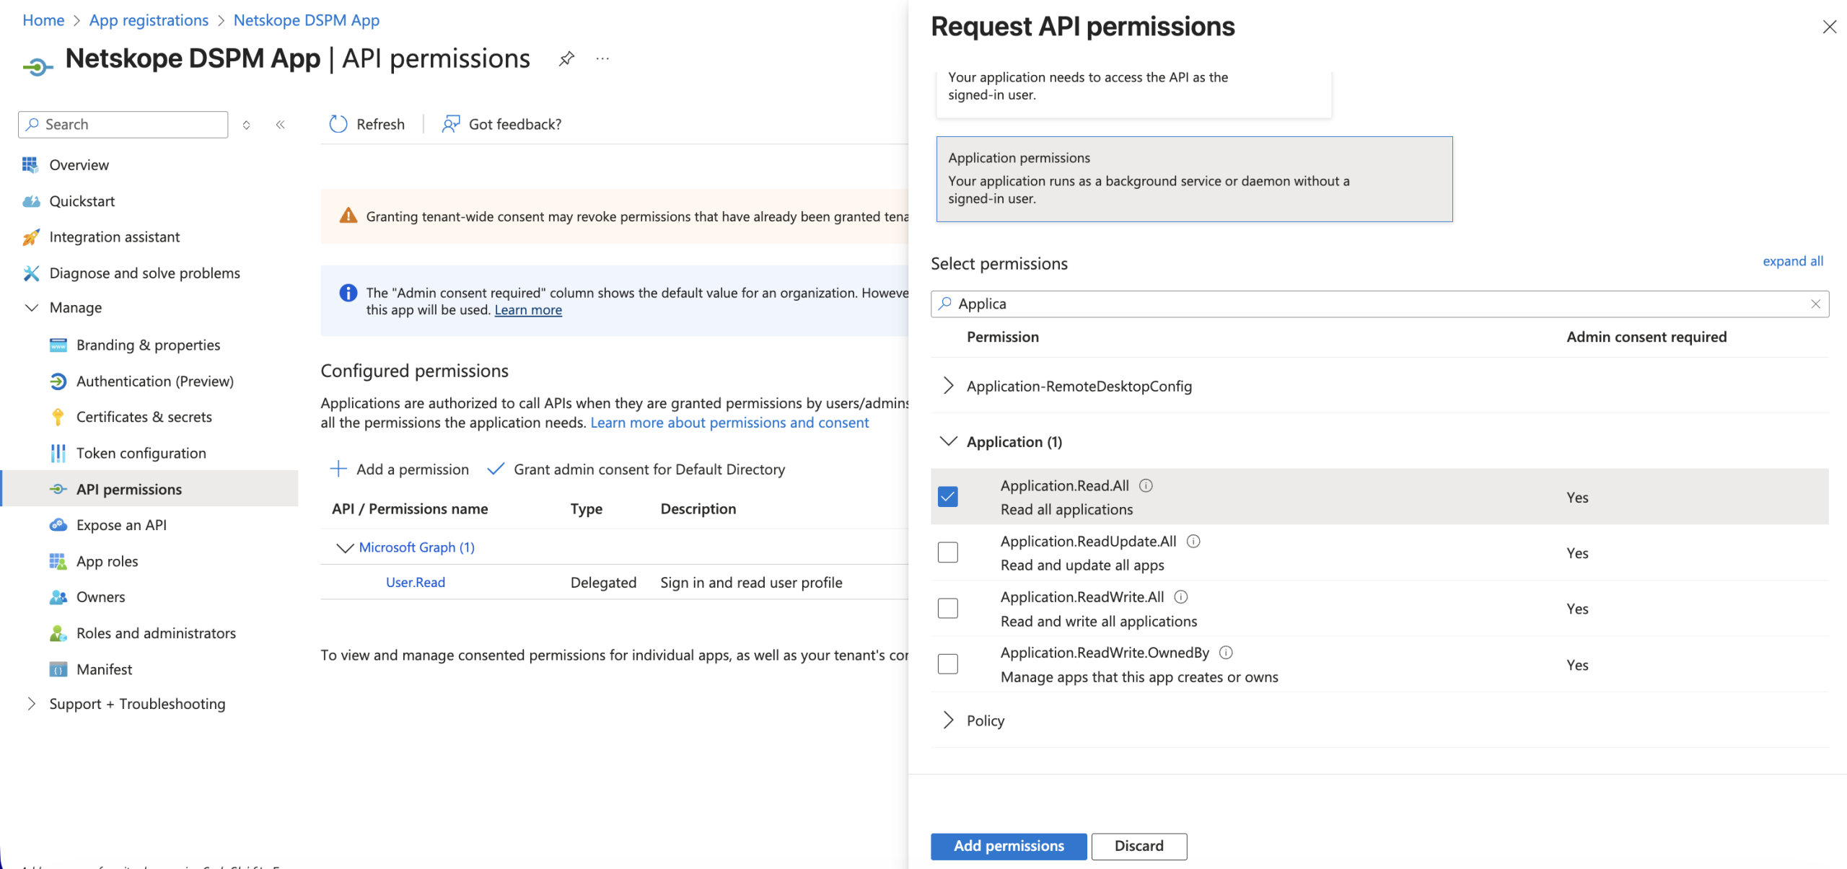Viewport: 1847px width, 869px height.
Task: Click the Branding & properties icon
Action: tap(58, 345)
